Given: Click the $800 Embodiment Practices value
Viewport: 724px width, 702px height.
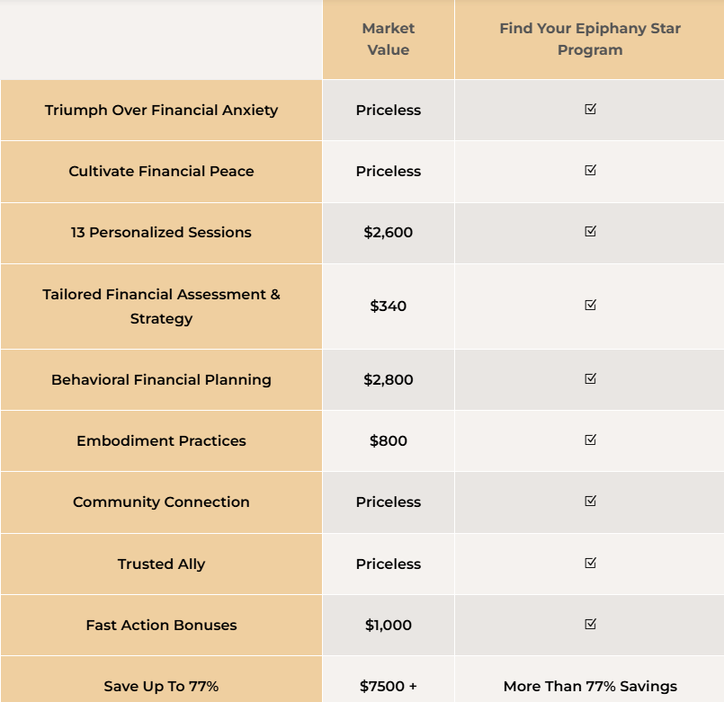Looking at the screenshot, I should (x=389, y=440).
